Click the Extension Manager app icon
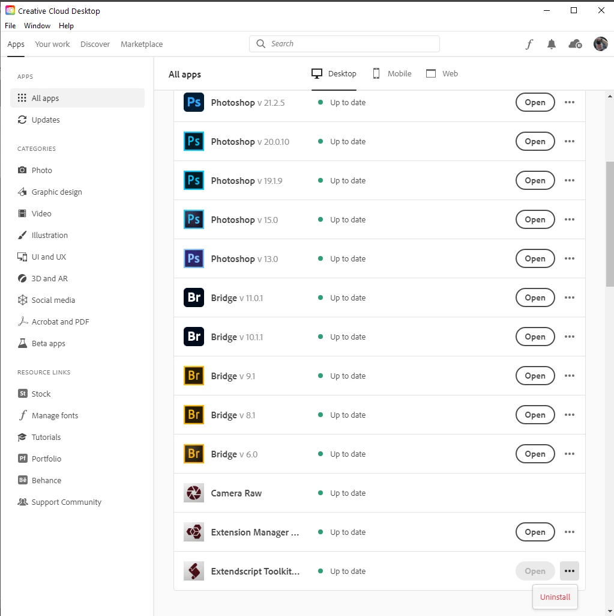Viewport: 614px width, 616px height. tap(194, 532)
